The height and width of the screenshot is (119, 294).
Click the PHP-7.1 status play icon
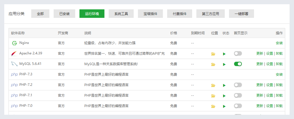point(224,96)
